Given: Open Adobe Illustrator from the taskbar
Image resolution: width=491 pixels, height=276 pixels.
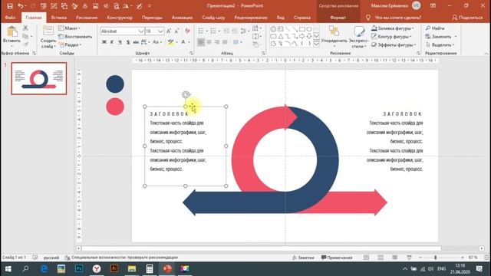Looking at the screenshot, I should tap(114, 269).
